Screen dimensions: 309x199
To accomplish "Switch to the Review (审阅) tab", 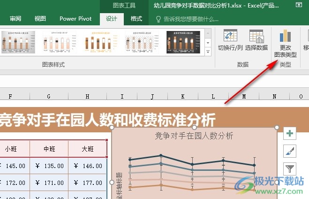I will pos(15,19).
